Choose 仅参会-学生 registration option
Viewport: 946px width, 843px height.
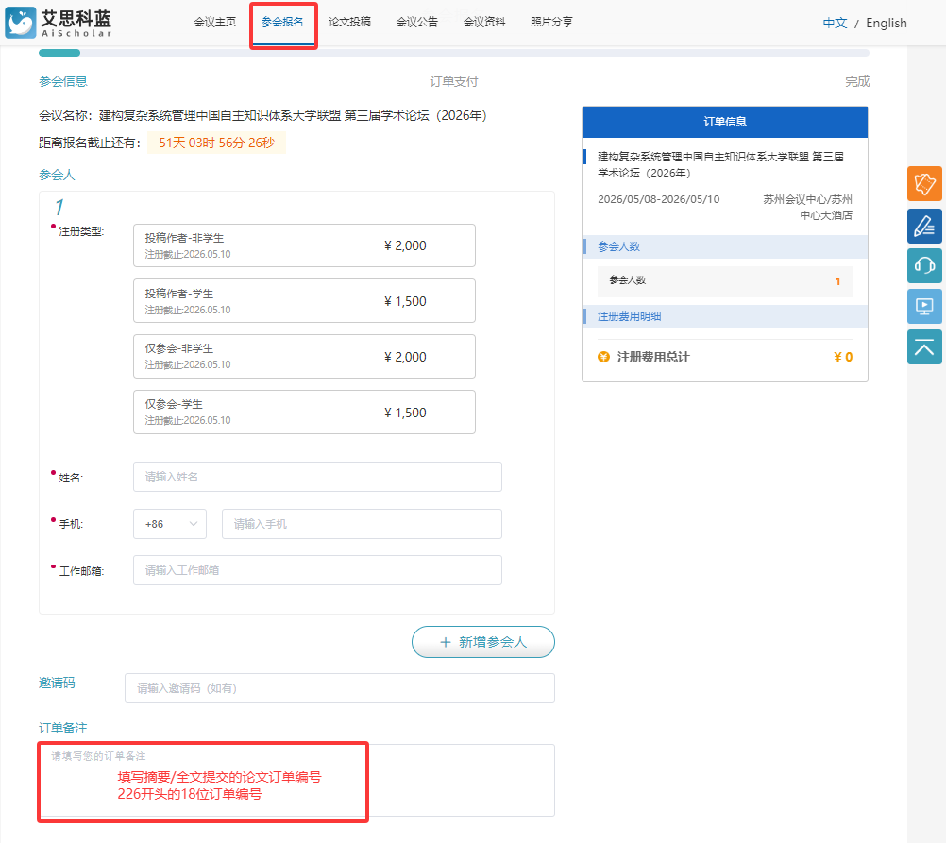tap(304, 413)
